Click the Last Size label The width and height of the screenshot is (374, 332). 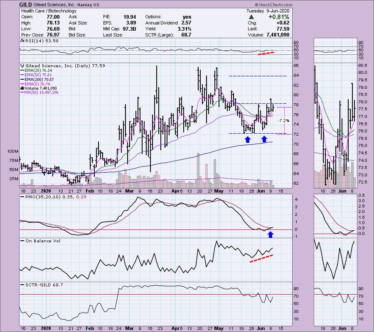click(113, 35)
